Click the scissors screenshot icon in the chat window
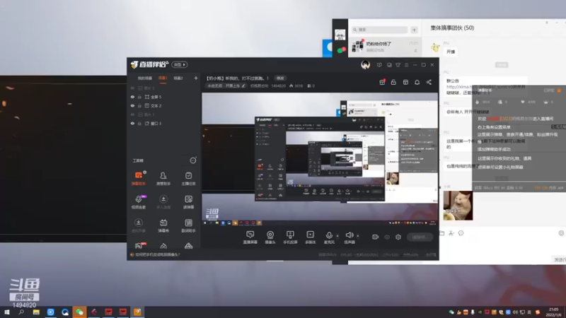Screen dimensions: 566x318 [451, 233]
